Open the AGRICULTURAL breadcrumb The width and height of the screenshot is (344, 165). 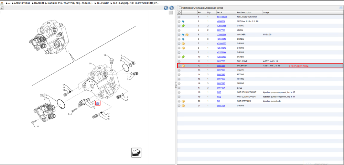(x=22, y=4)
